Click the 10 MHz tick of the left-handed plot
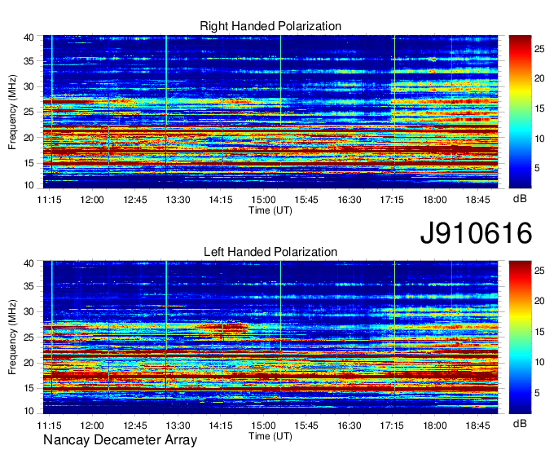554x450 pixels. coord(29,411)
